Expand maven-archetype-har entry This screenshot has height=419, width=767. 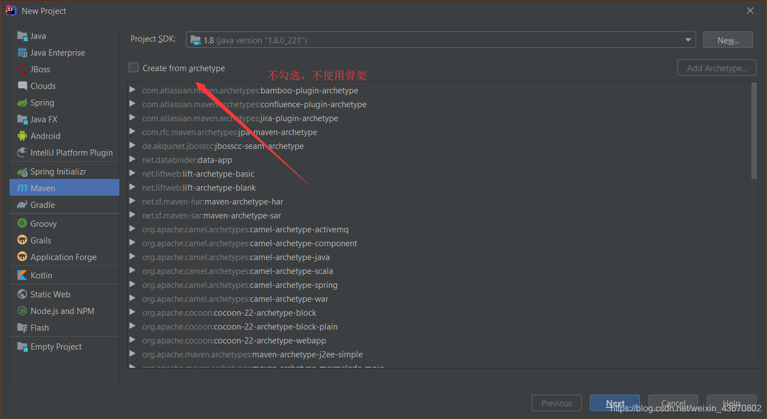[132, 201]
